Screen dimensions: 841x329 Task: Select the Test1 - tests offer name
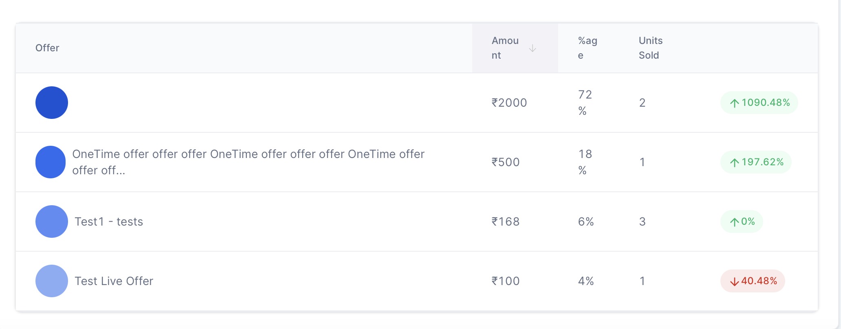[x=109, y=222]
